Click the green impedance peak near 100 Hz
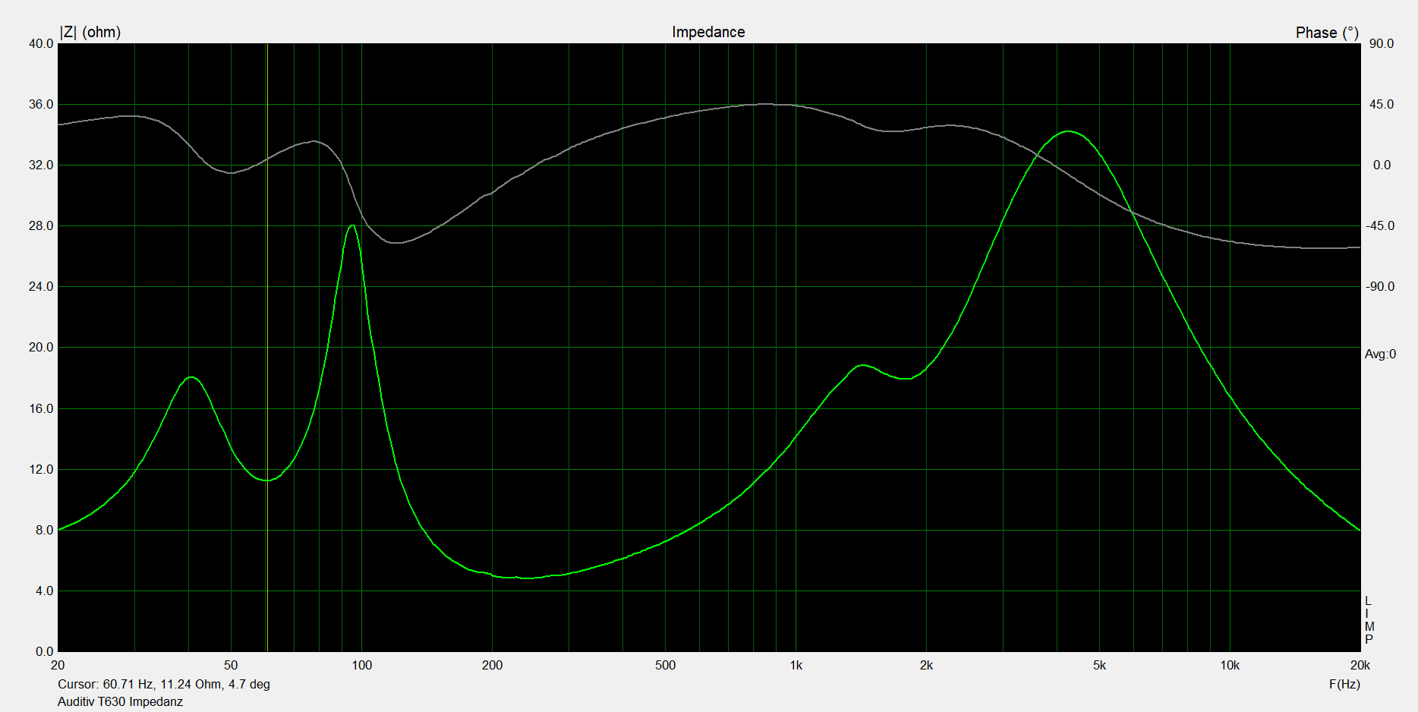Screen dimensions: 1418x712 (351, 226)
